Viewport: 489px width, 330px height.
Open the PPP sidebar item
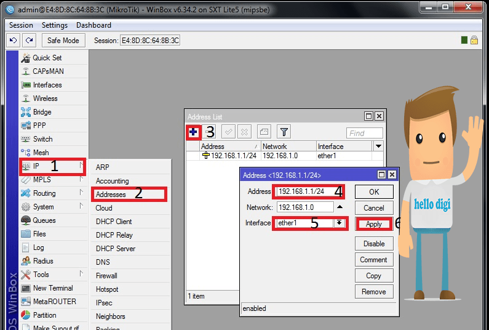pyautogui.click(x=54, y=126)
